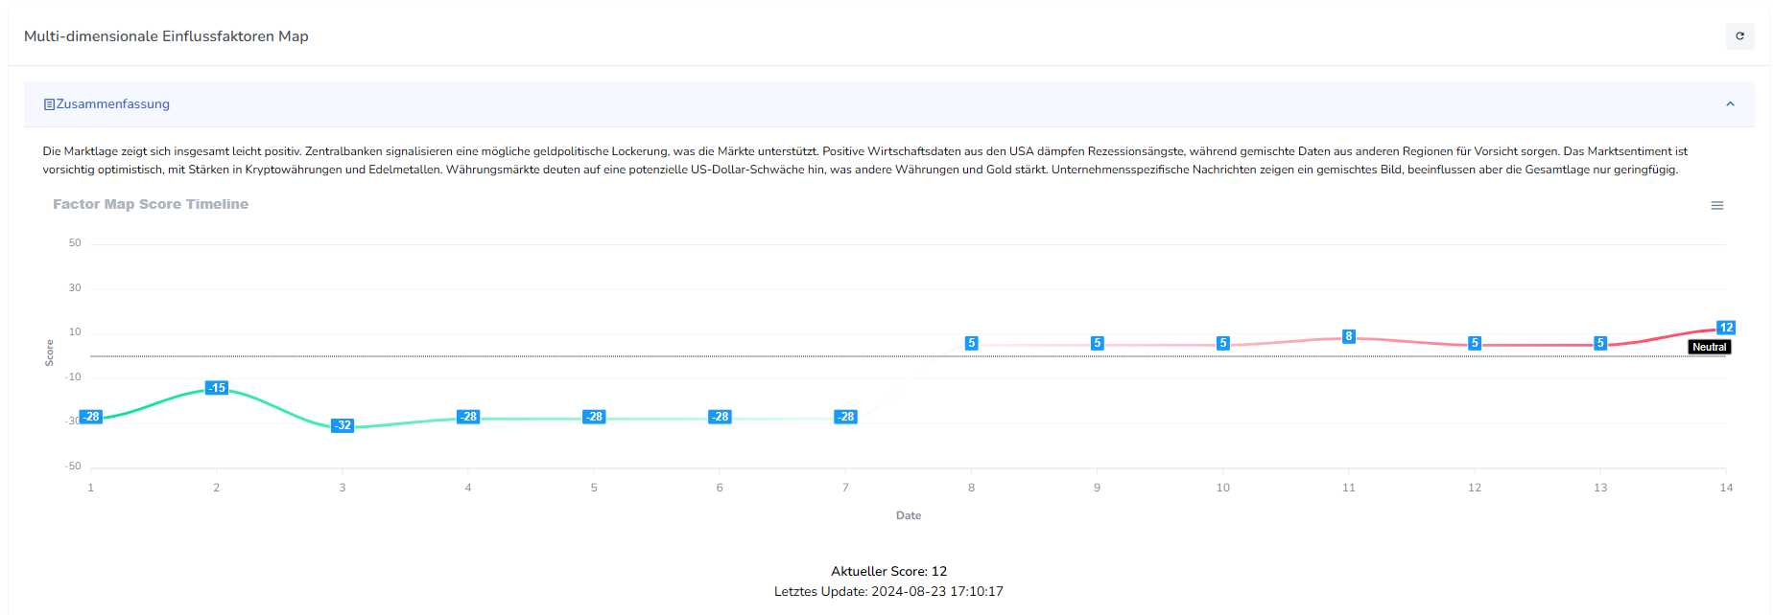Image resolution: width=1774 pixels, height=615 pixels.
Task: Click the Aktueller Score: 12 text
Action: coord(888,571)
